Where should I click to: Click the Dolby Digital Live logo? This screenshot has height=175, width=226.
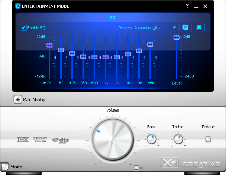point(40,139)
